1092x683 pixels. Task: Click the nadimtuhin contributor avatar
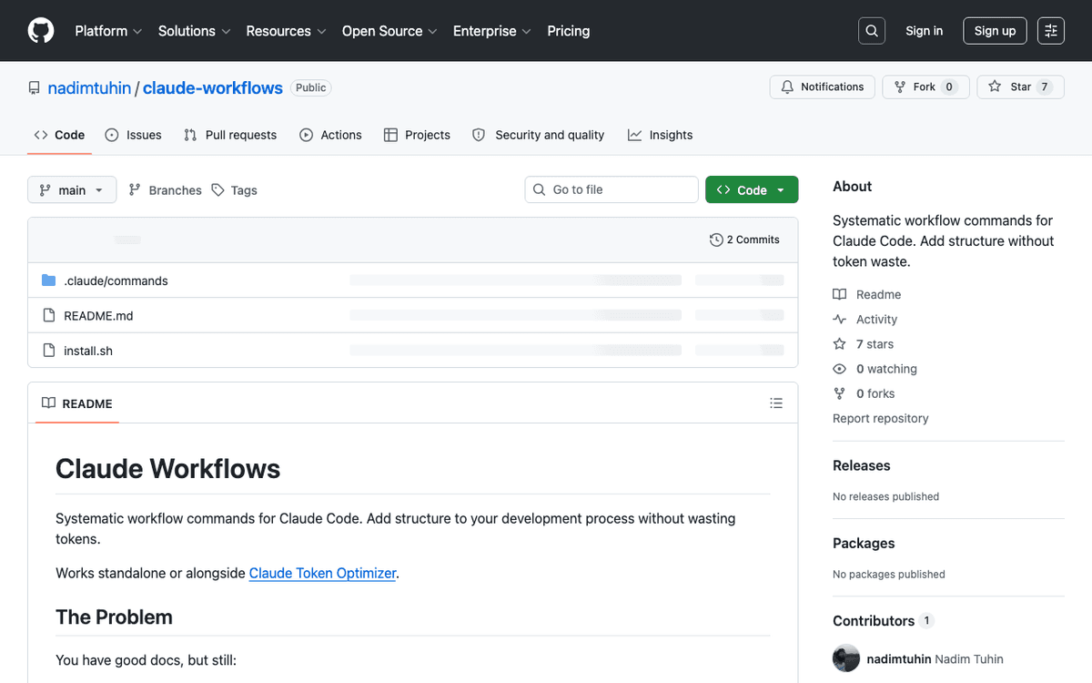846,658
